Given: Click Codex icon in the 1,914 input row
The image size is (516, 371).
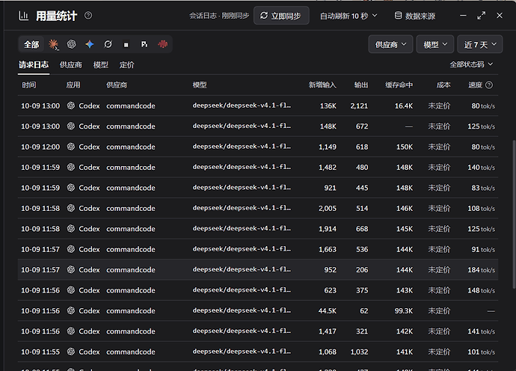Looking at the screenshot, I should (x=71, y=228).
